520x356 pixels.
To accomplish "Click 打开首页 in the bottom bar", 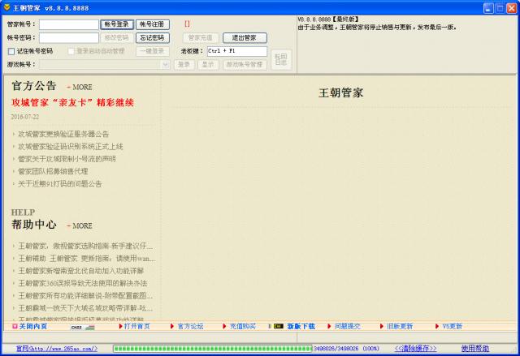I will point(137,327).
